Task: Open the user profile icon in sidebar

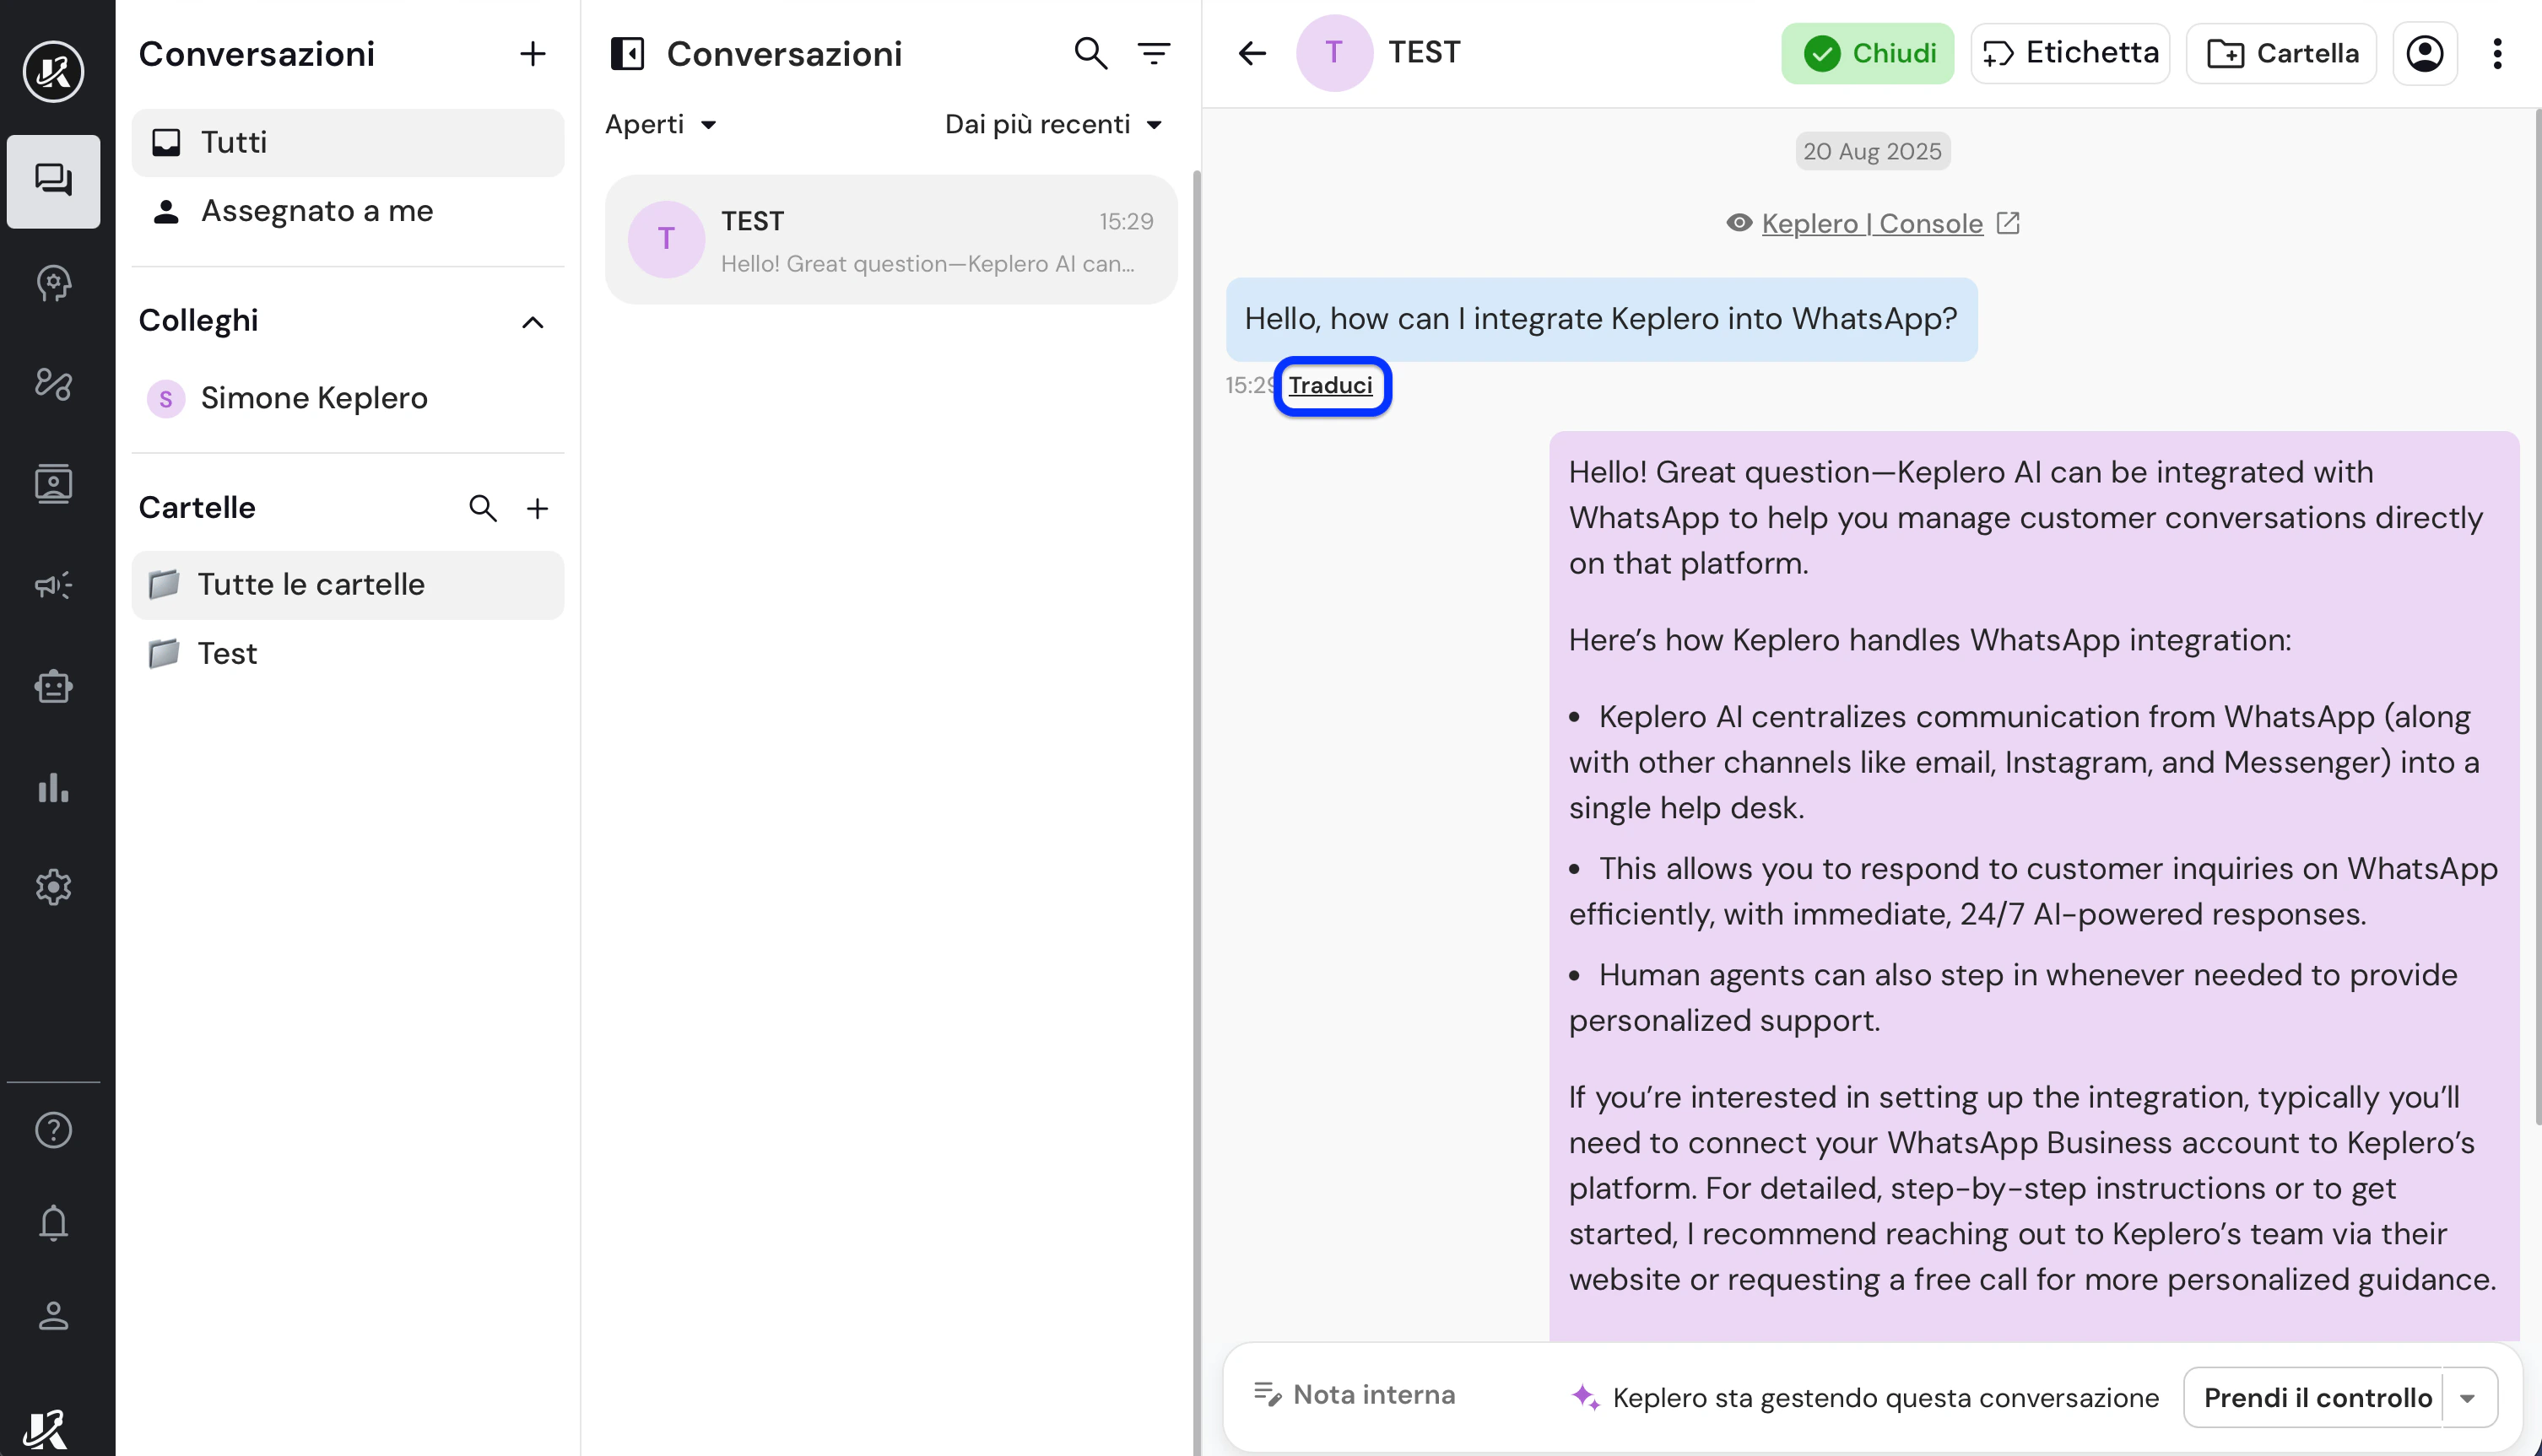Action: click(x=53, y=1315)
